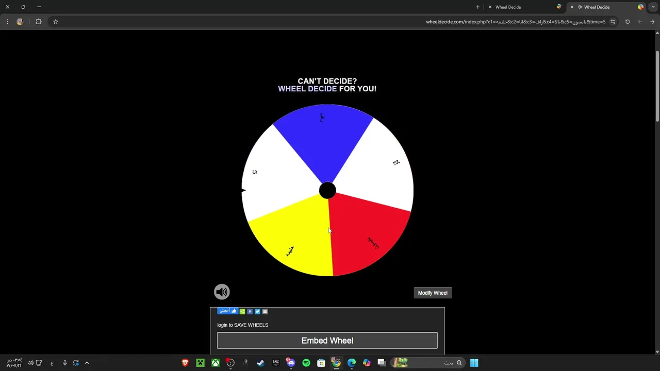This screenshot has height=371, width=660.
Task: Open the clock and date in taskbar
Action: coord(14,363)
